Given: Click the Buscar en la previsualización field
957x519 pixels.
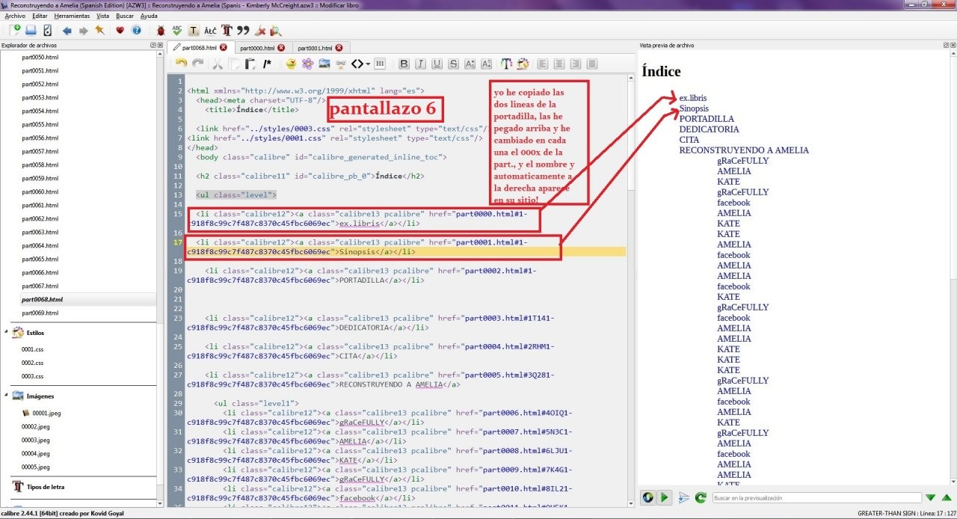Looking at the screenshot, I should point(816,497).
